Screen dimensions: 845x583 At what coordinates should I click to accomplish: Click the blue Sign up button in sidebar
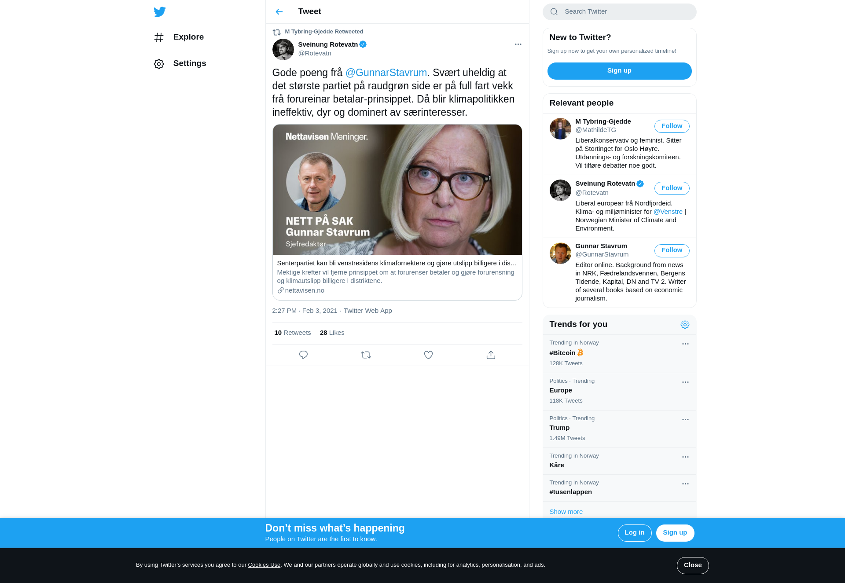pos(619,71)
